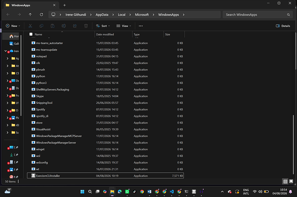Click the navigation pane scrollbar
This screenshot has height=197, width=297.
[x=21, y=76]
